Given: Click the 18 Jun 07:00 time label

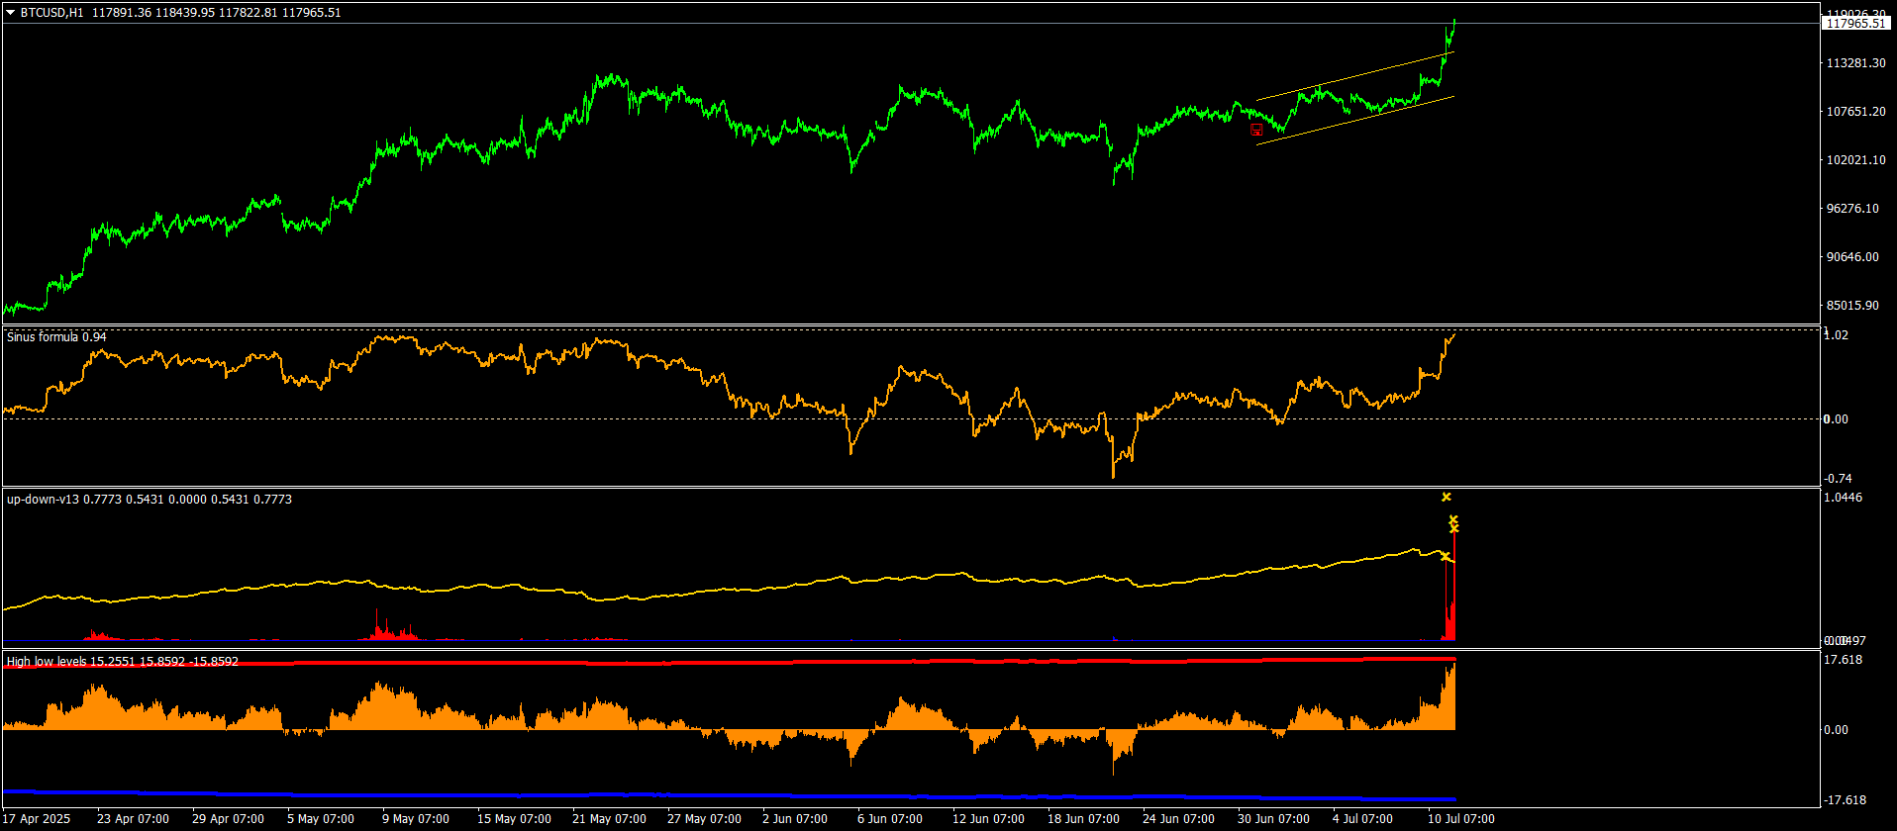Looking at the screenshot, I should 1083,819.
